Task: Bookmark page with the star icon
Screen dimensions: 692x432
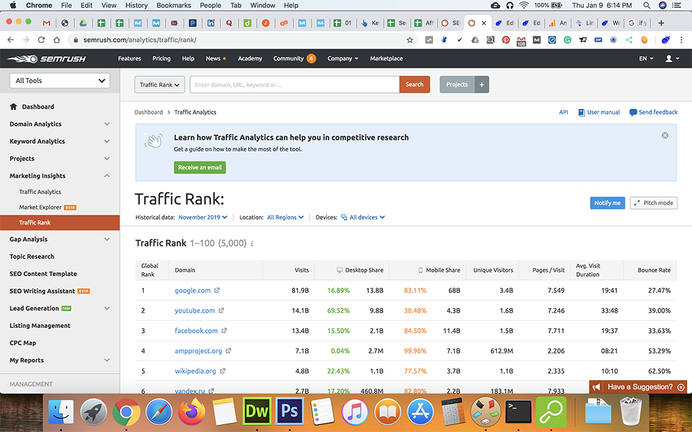Action: pos(410,40)
